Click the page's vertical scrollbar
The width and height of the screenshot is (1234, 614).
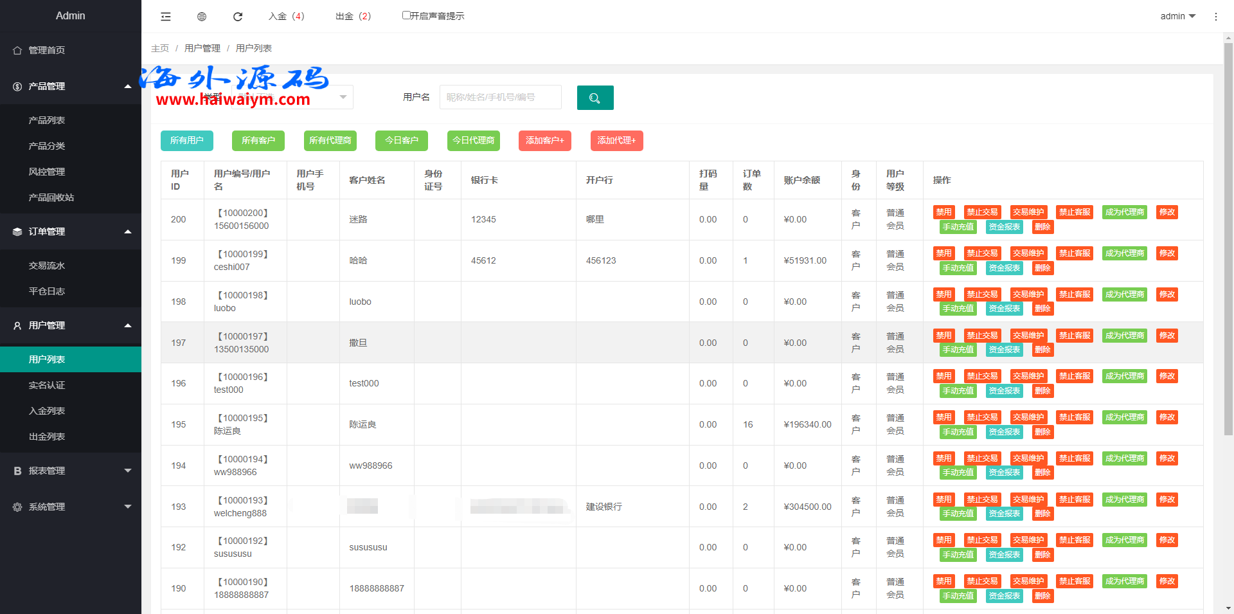coord(1228,238)
